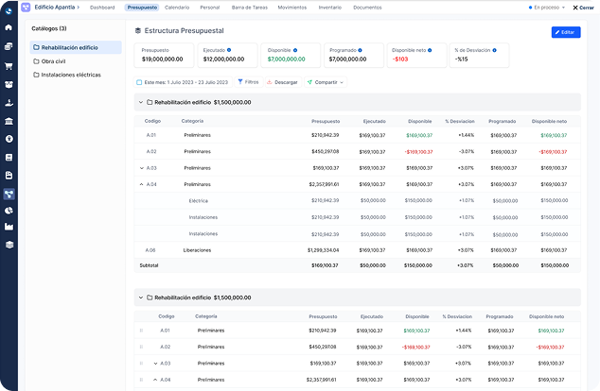Open the Compartir dropdown

coord(325,82)
